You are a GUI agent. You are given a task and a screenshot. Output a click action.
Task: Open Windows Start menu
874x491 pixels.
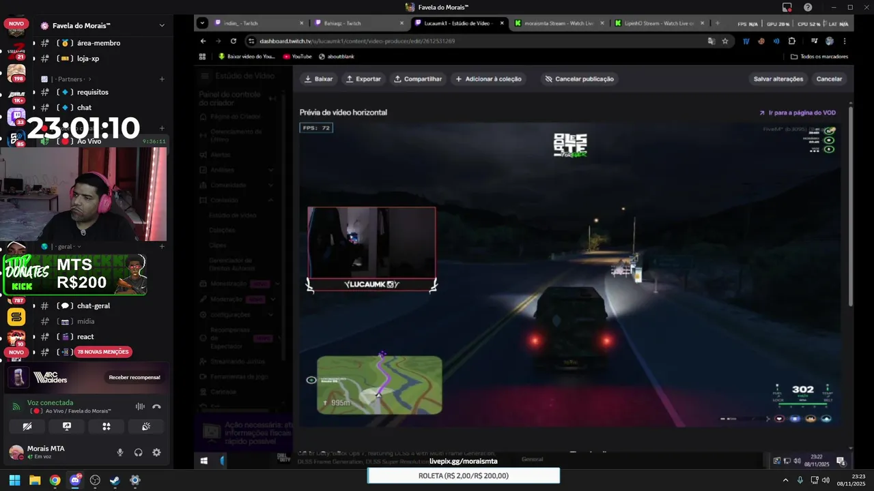pos(14,480)
